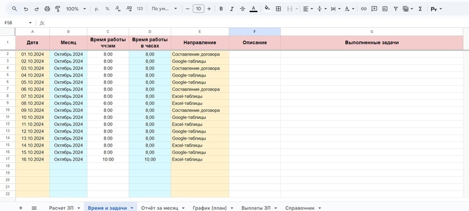
Task: Undo the last action
Action: pyautogui.click(x=26, y=9)
